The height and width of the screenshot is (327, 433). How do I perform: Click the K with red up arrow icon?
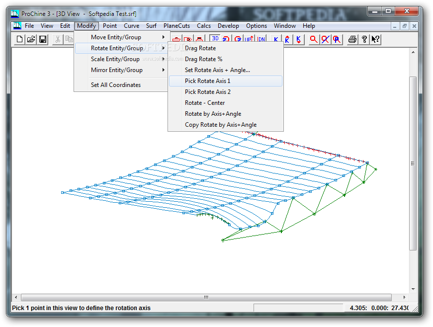287,39
